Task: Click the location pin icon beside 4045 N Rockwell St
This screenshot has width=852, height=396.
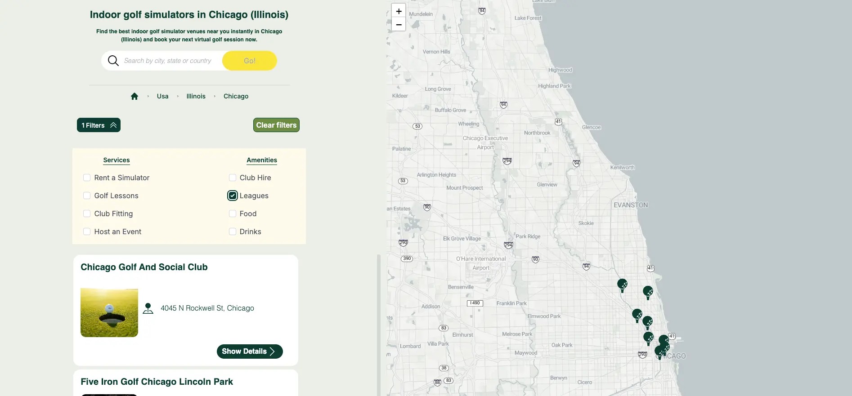Action: coord(148,308)
